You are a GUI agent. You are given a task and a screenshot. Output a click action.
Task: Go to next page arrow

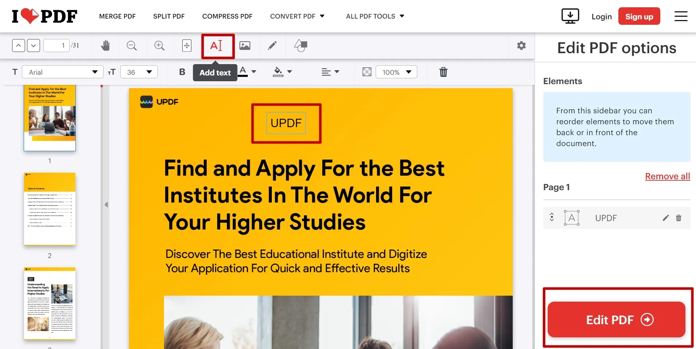[x=34, y=46]
